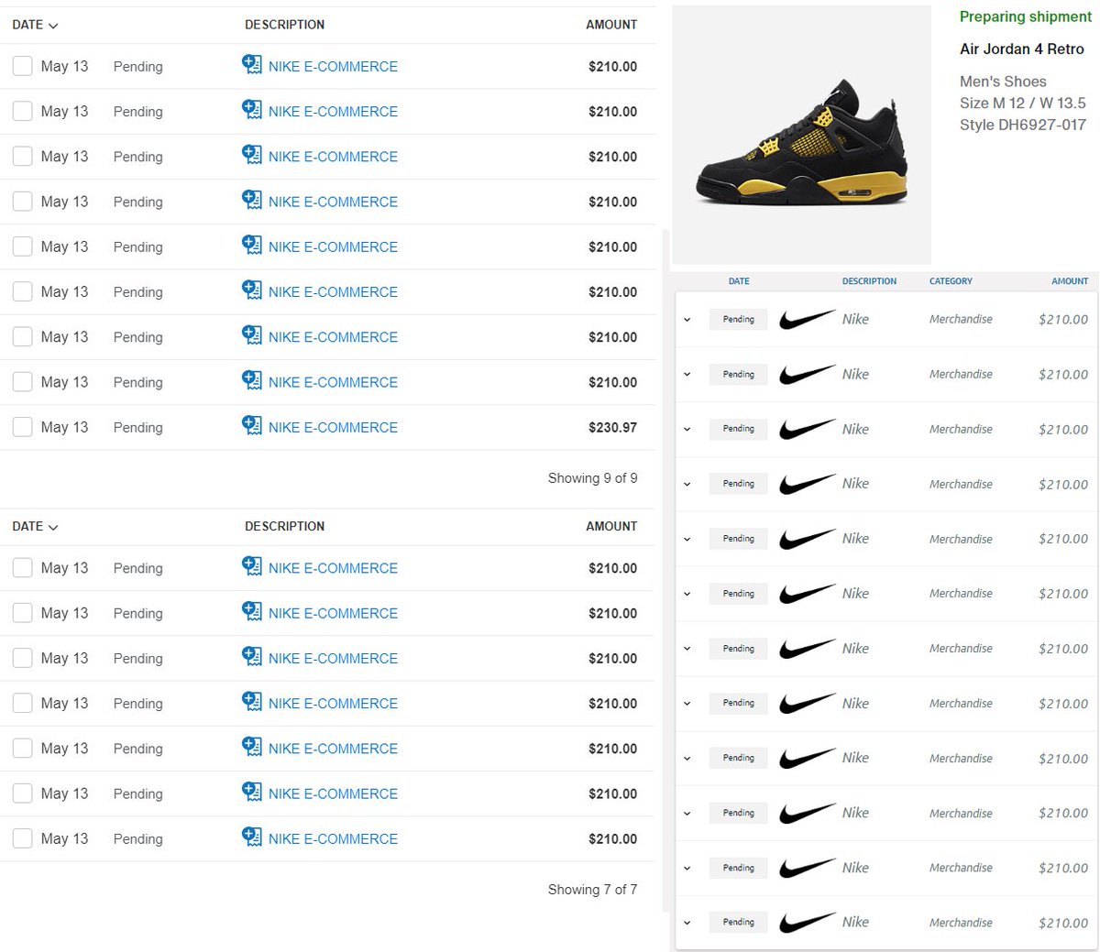1100x952 pixels.
Task: Click the 'Style DH6927-017' text
Action: tap(1023, 125)
